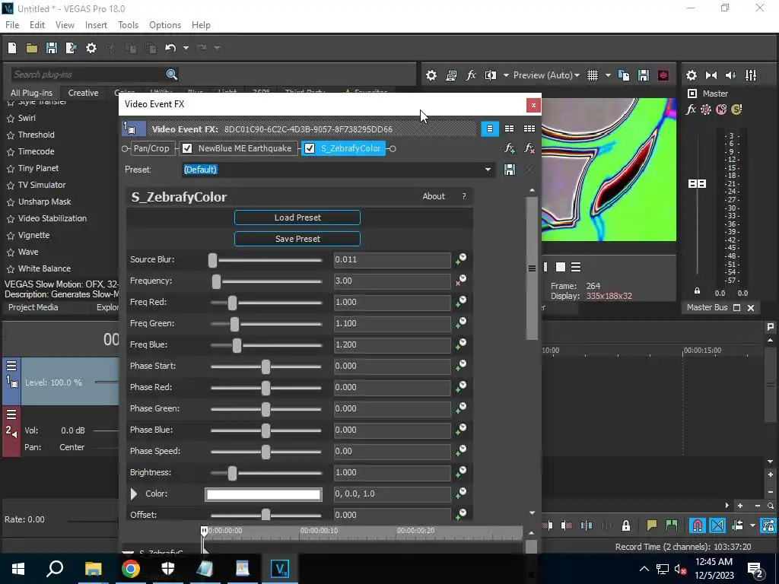This screenshot has height=584, width=779.
Task: Click the Search plug-ins field
Action: pos(88,75)
